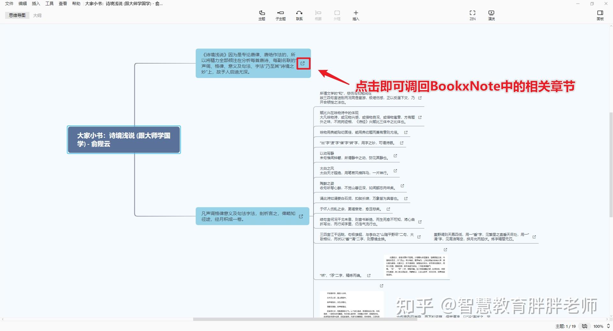Image resolution: width=613 pixels, height=331 pixels.
Task: Select the 主题 (topic) tool
Action: 262,15
